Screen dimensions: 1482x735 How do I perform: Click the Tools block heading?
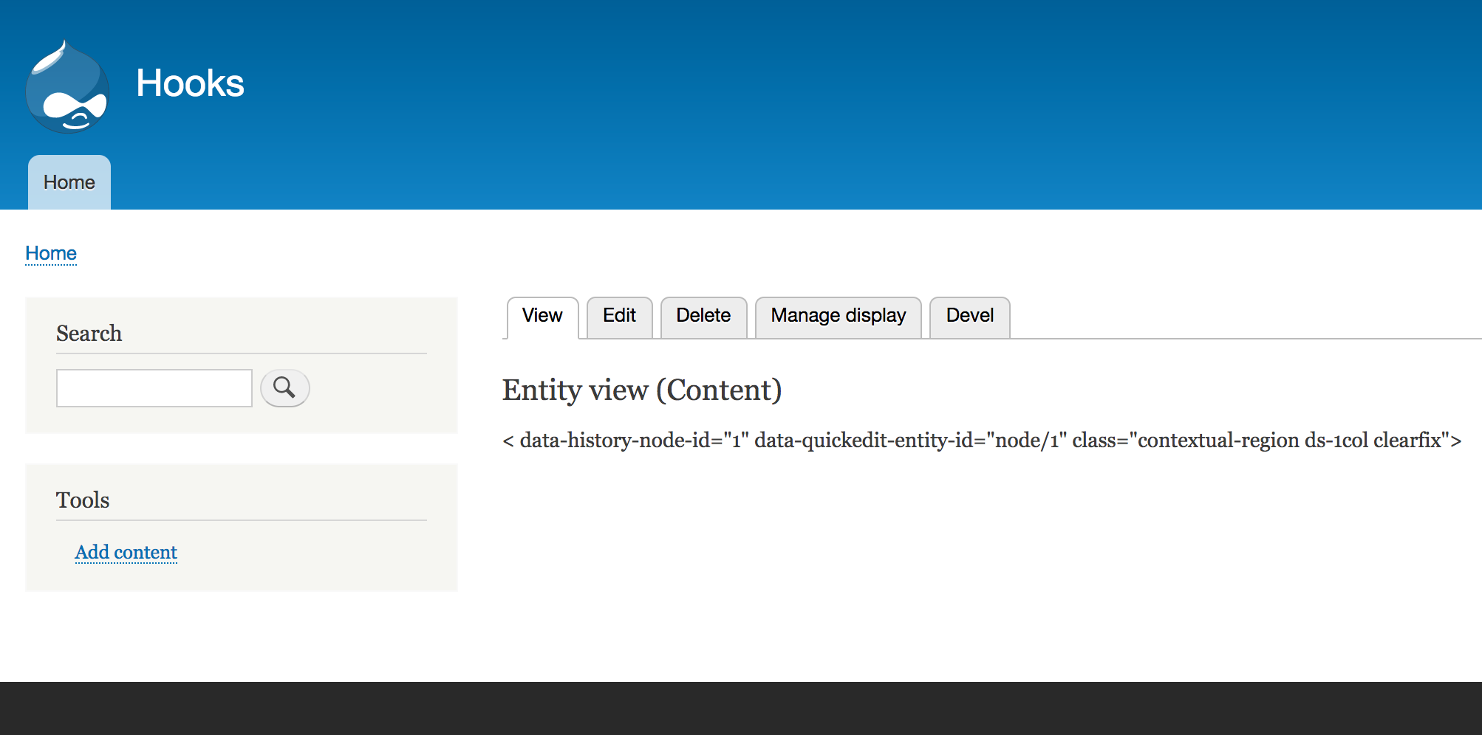click(x=83, y=500)
